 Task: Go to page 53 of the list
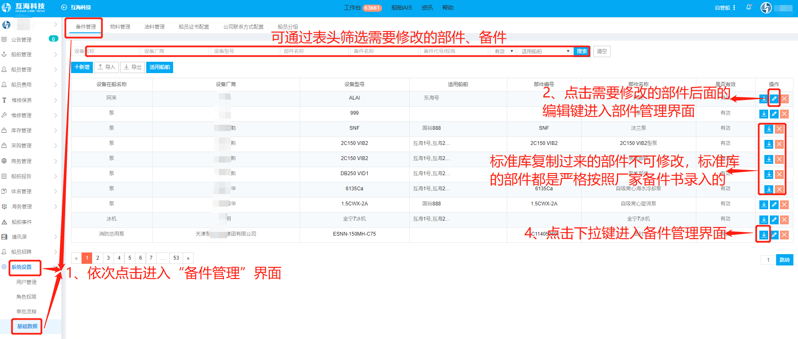176,258
